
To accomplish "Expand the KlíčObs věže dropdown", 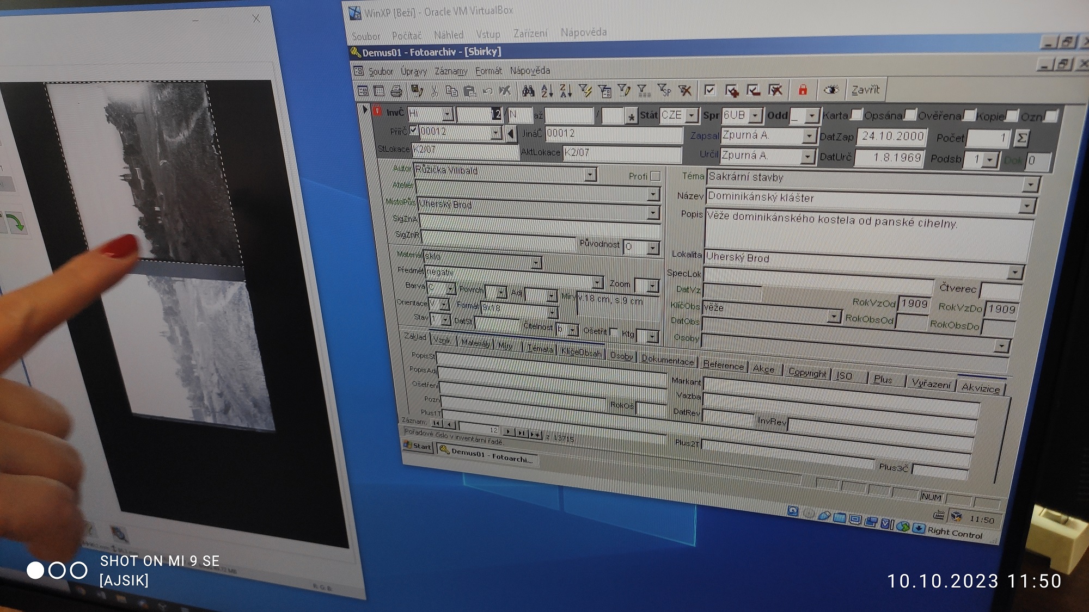I will pyautogui.click(x=833, y=316).
